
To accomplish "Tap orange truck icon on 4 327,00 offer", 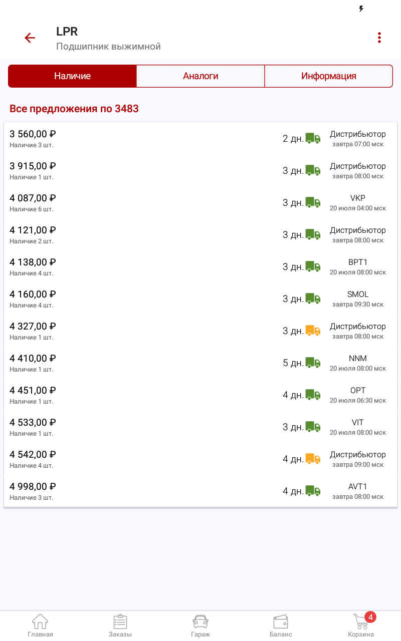I will [x=313, y=331].
